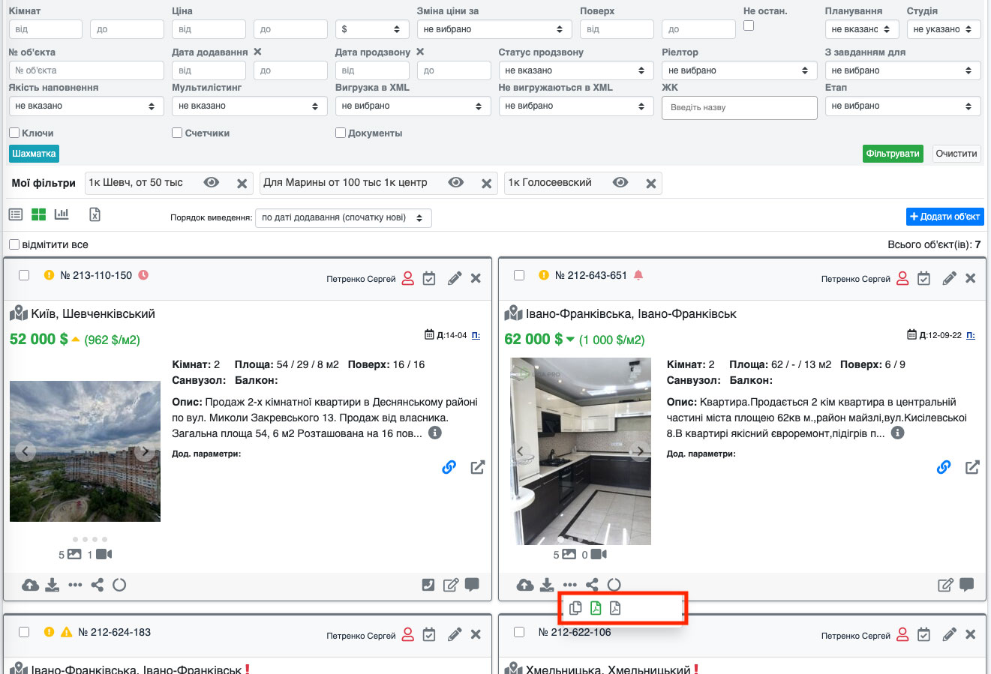This screenshot has height=674, width=991.
Task: Open the 'Порядок виведення' sort dropdown
Action: (x=343, y=218)
